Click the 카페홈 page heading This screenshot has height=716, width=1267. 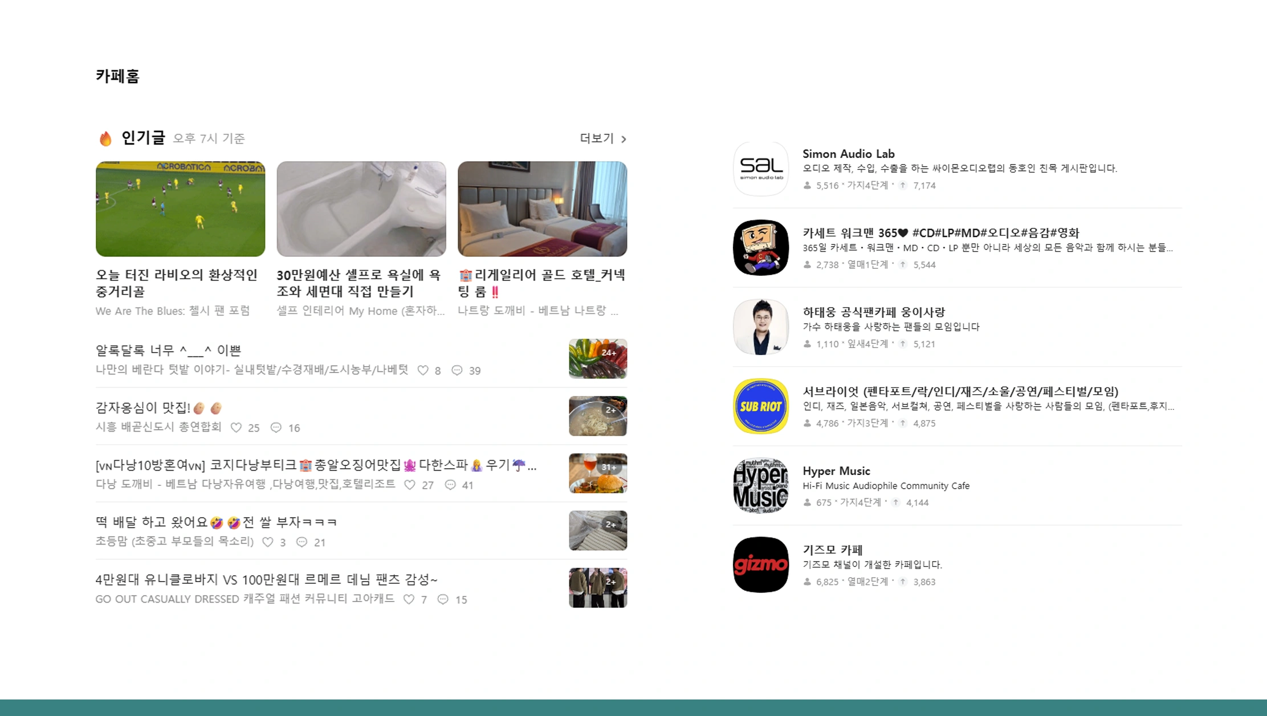117,76
